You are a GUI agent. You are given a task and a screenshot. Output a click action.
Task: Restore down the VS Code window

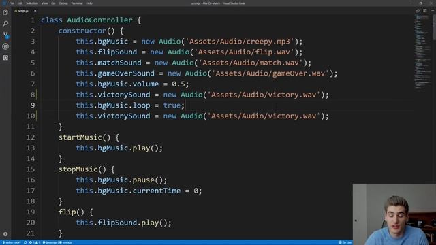coord(420,3)
